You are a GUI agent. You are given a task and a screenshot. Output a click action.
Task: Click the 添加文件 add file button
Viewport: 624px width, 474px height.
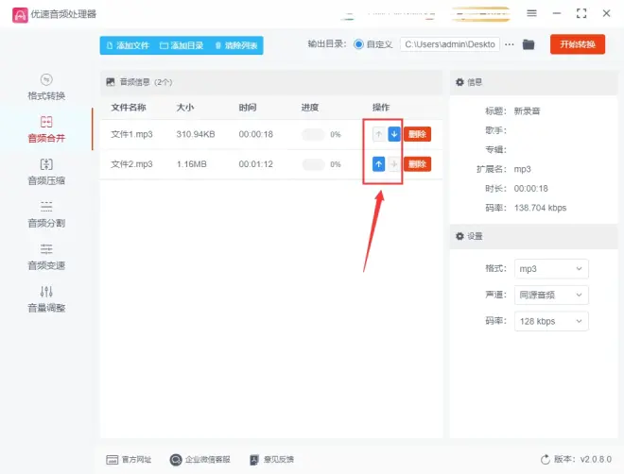[x=129, y=45]
